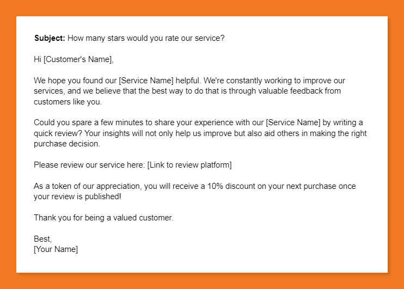Click the [Your Name] signature placeholder
This screenshot has width=404, height=289.
(x=56, y=249)
